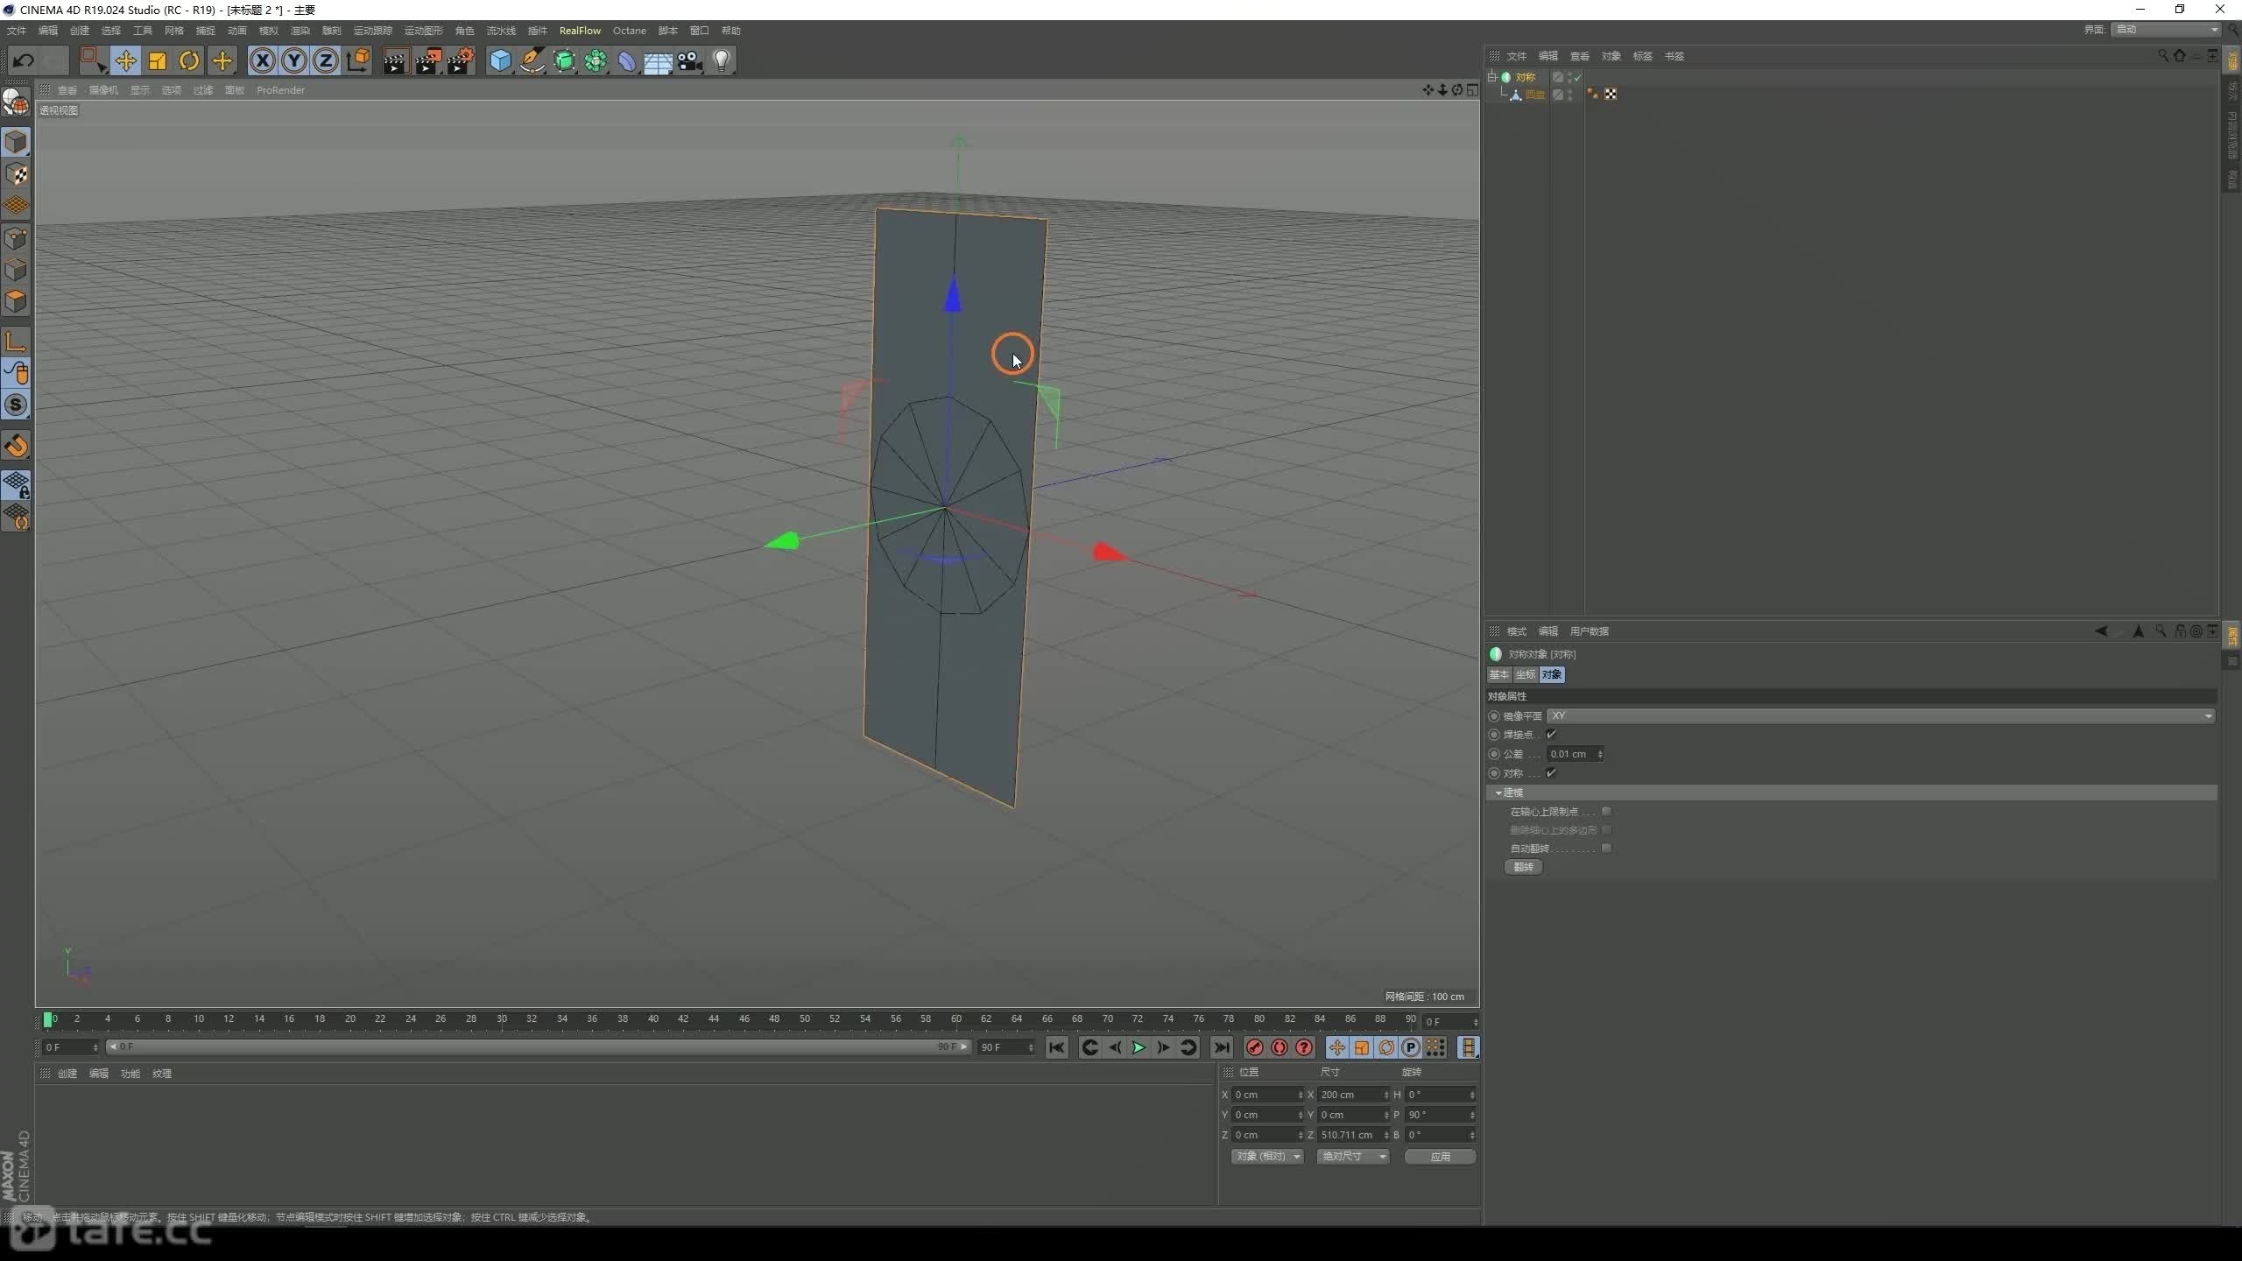Open the spline Pen tool
Viewport: 2242px width, 1261px height.
pyautogui.click(x=532, y=60)
